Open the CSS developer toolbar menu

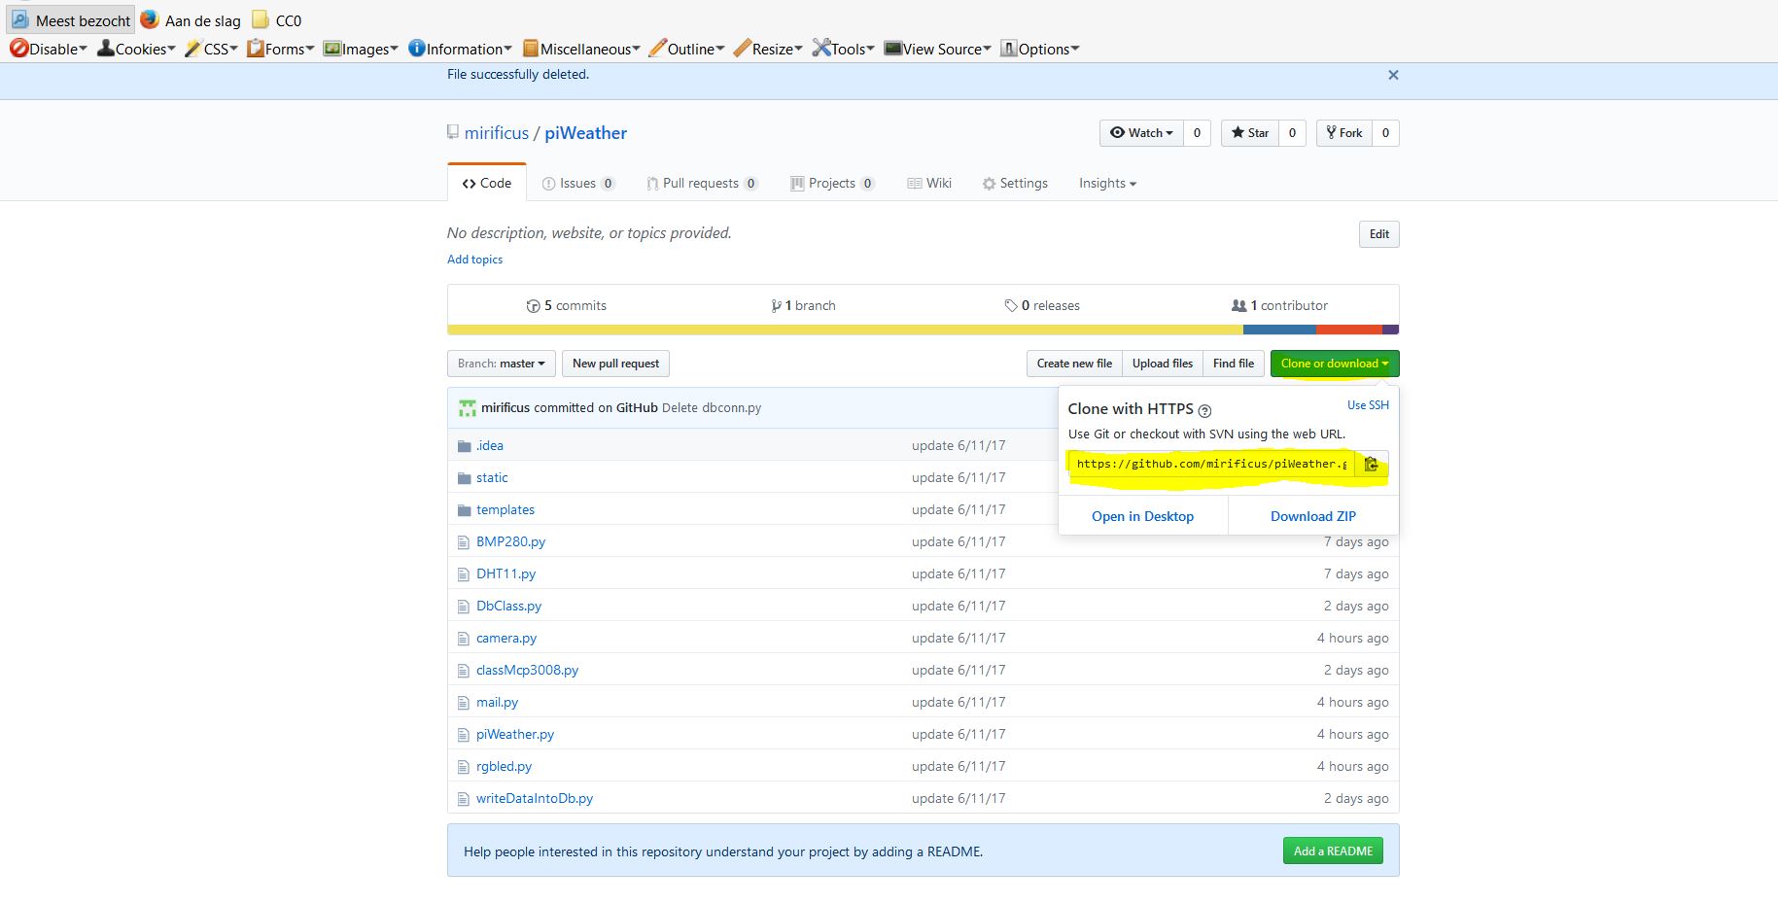pyautogui.click(x=211, y=49)
